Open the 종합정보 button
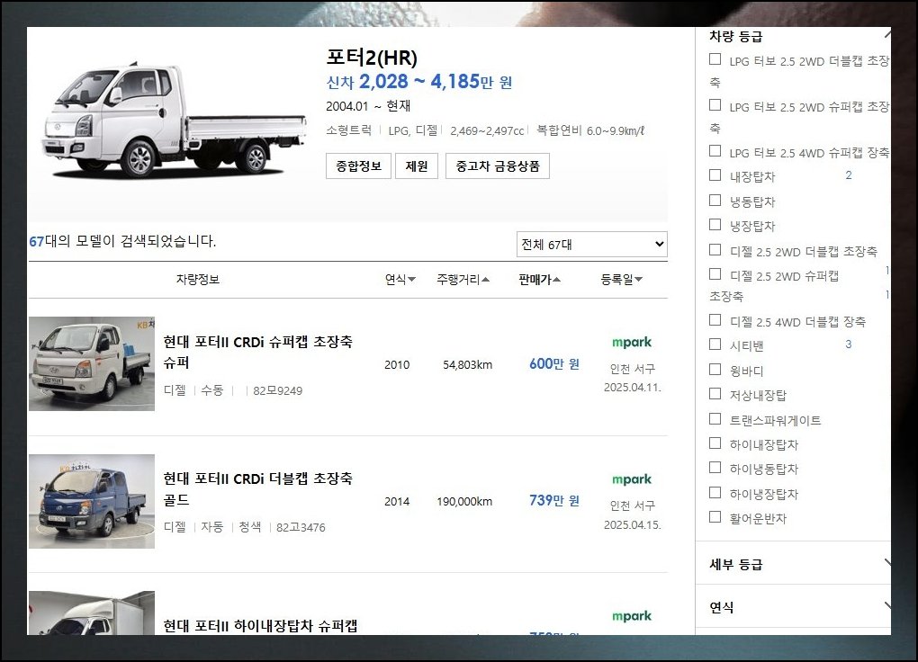Viewport: 918px width, 662px height. (358, 166)
